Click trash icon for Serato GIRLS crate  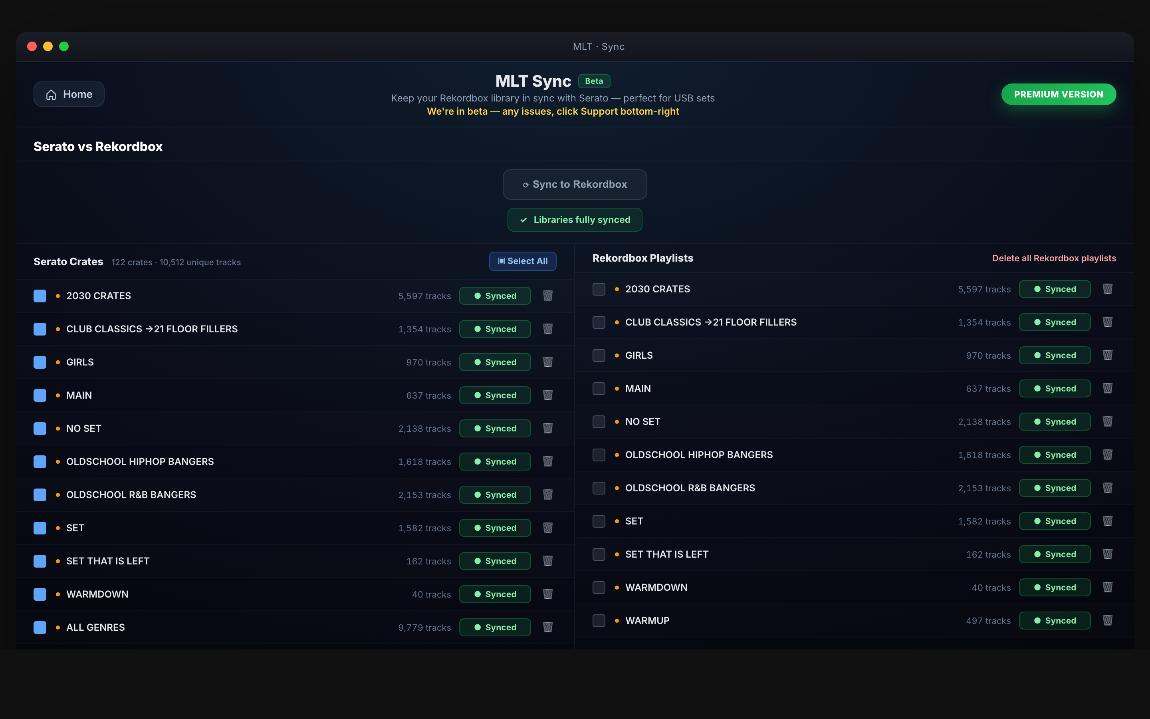click(x=547, y=362)
